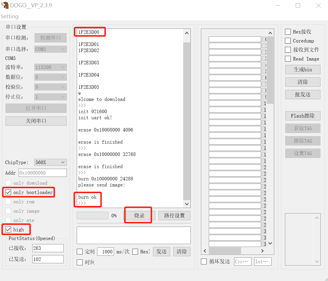Click the 检测串口 detect port button
The width and height of the screenshot is (328, 281).
(x=50, y=38)
